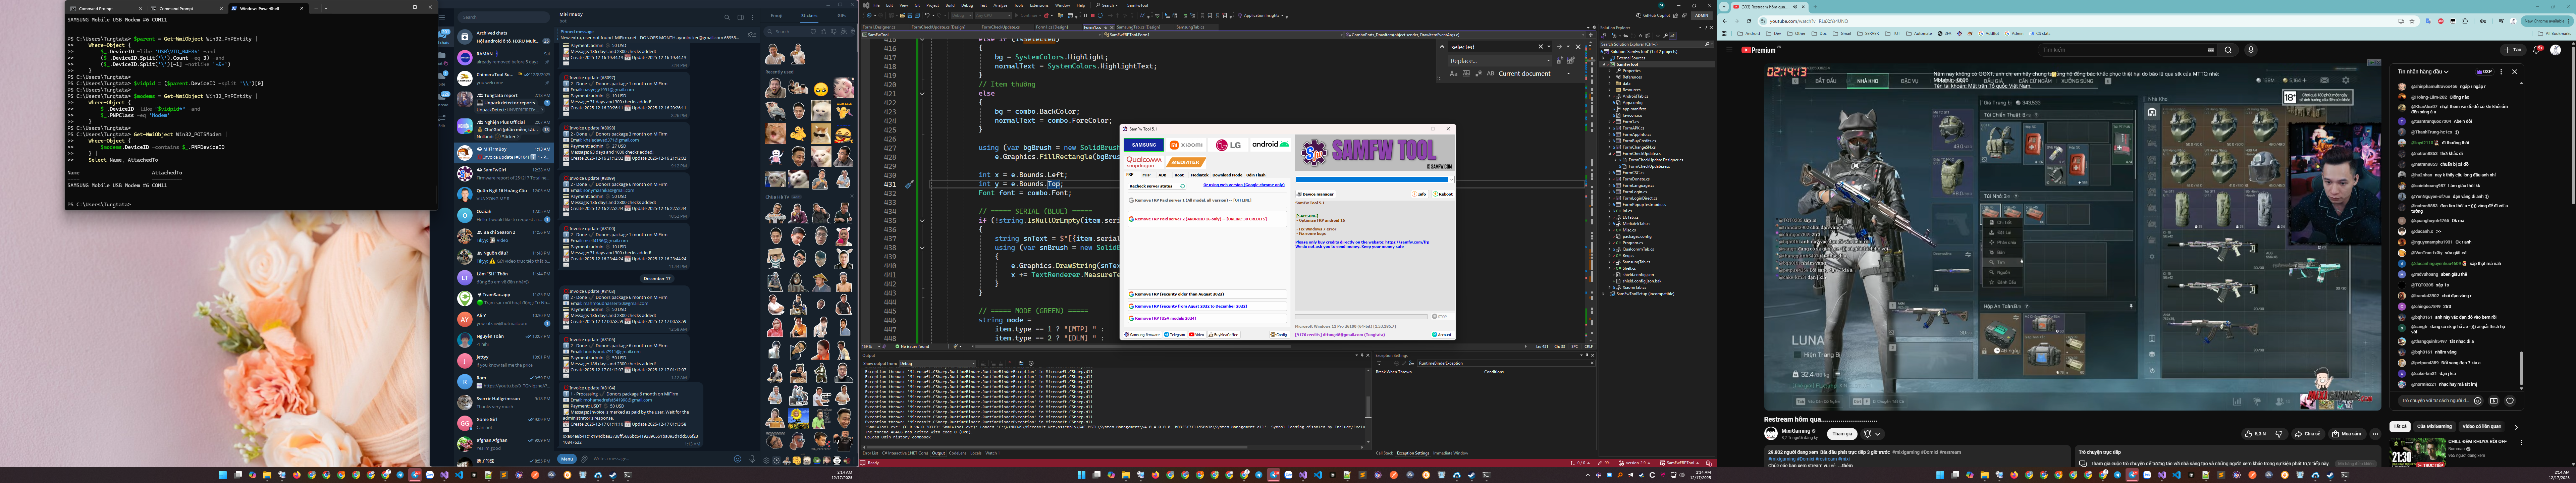
Task: Open Odin Flash tab in SamFw Tool
Action: (x=1256, y=175)
